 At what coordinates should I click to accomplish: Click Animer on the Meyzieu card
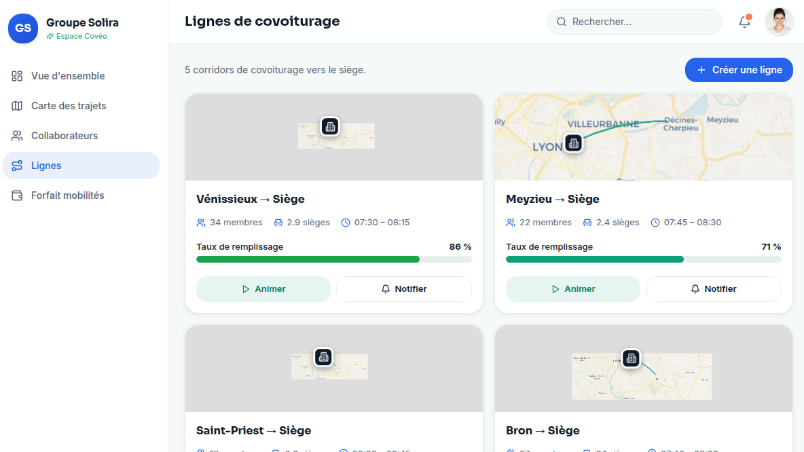coord(573,289)
